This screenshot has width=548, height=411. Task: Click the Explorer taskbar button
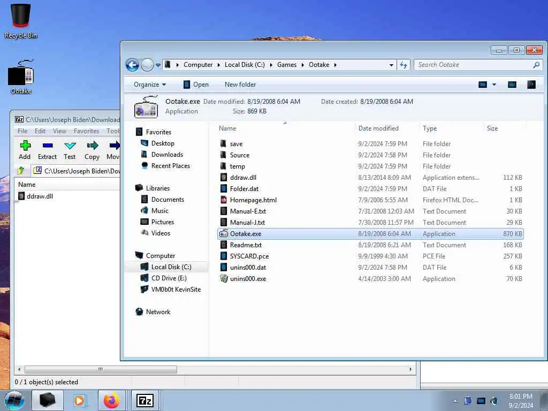click(x=47, y=400)
